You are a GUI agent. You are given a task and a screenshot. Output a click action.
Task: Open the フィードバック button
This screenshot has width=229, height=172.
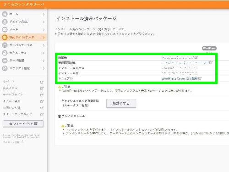point(23,124)
